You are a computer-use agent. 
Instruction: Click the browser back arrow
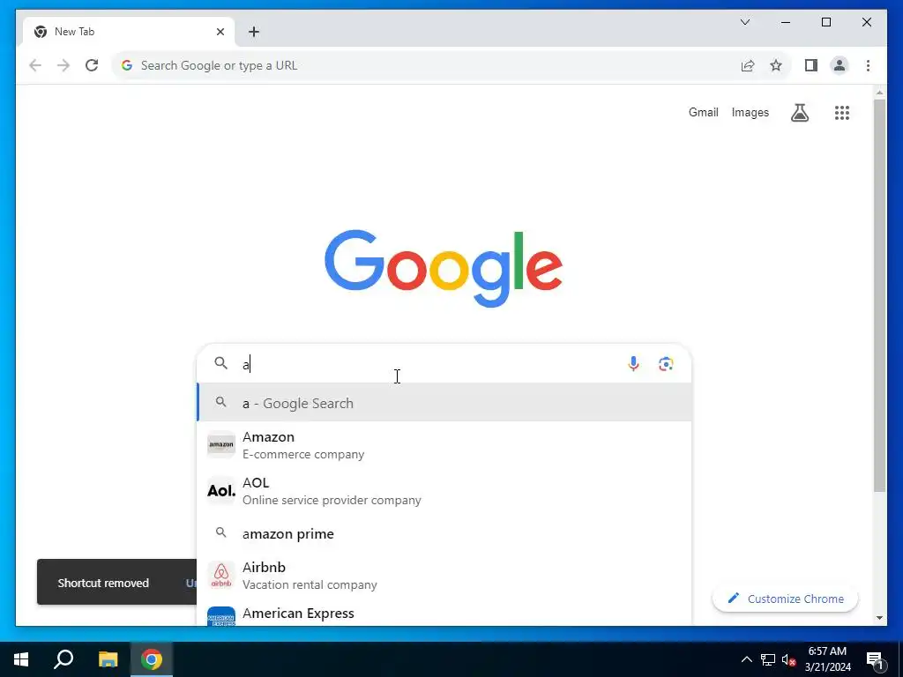pyautogui.click(x=35, y=65)
